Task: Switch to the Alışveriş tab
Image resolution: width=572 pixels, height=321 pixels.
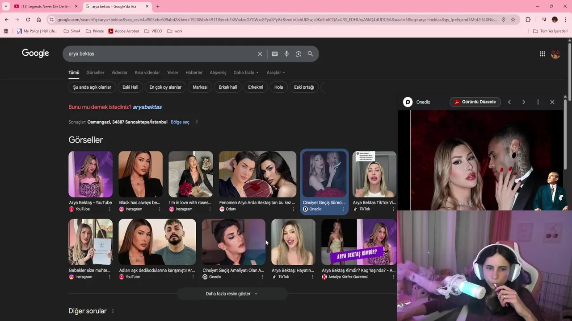Action: tap(218, 73)
